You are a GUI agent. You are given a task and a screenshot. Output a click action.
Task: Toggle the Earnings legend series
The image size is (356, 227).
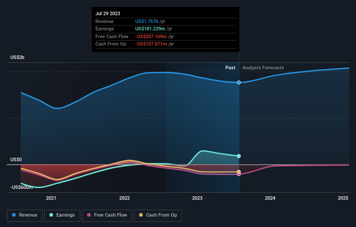click(62, 215)
